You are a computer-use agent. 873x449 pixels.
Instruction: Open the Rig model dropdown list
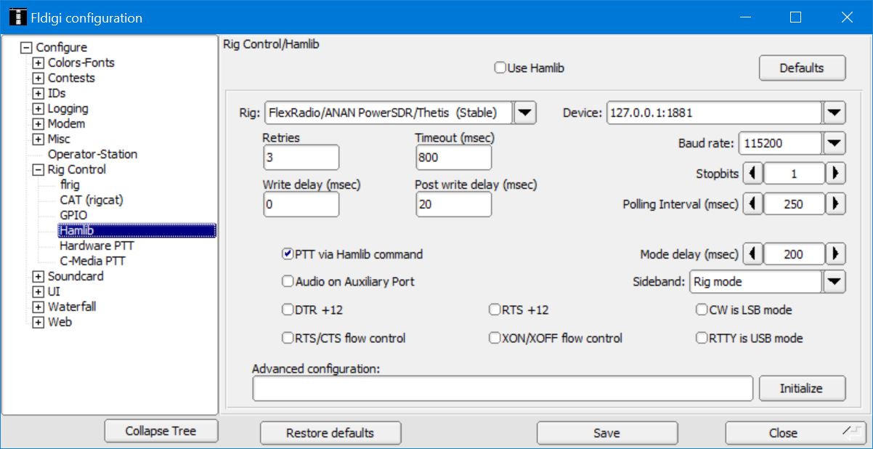tap(525, 113)
